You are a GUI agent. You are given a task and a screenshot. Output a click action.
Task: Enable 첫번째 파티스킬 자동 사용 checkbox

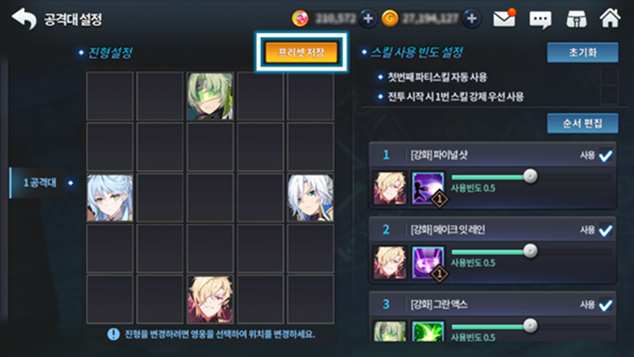coord(609,77)
